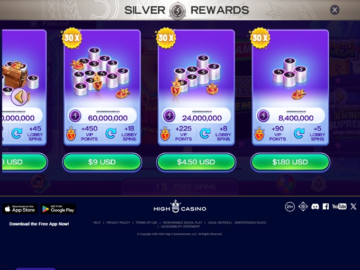The height and width of the screenshot is (270, 360).
Task: Click Download on the App Store badge
Action: 20,209
